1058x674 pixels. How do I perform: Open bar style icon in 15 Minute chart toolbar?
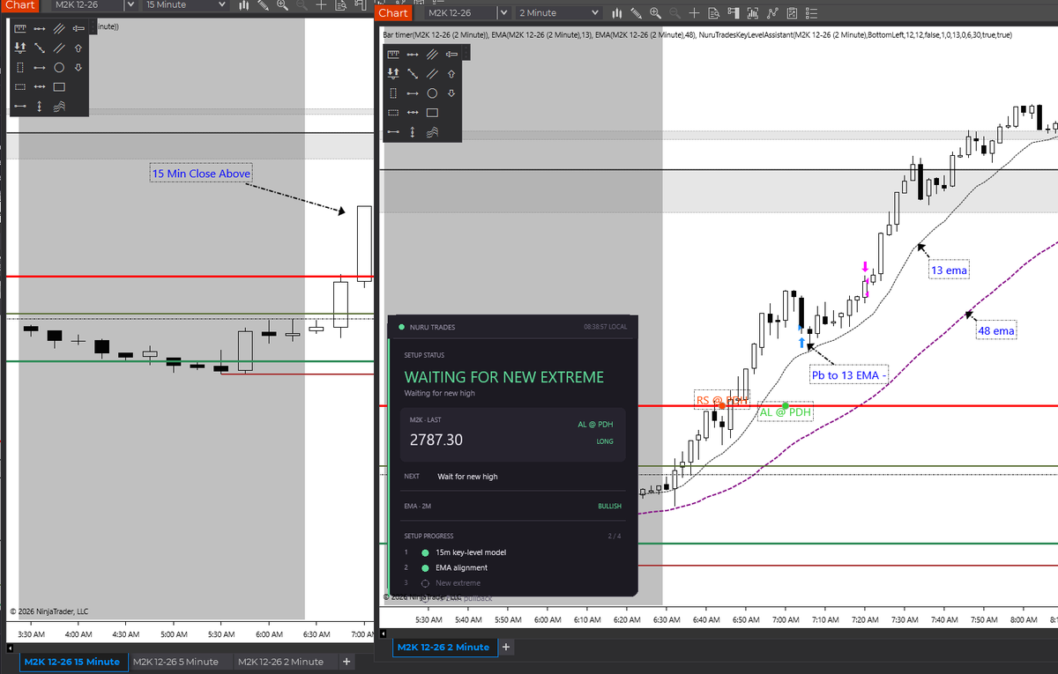tap(244, 5)
